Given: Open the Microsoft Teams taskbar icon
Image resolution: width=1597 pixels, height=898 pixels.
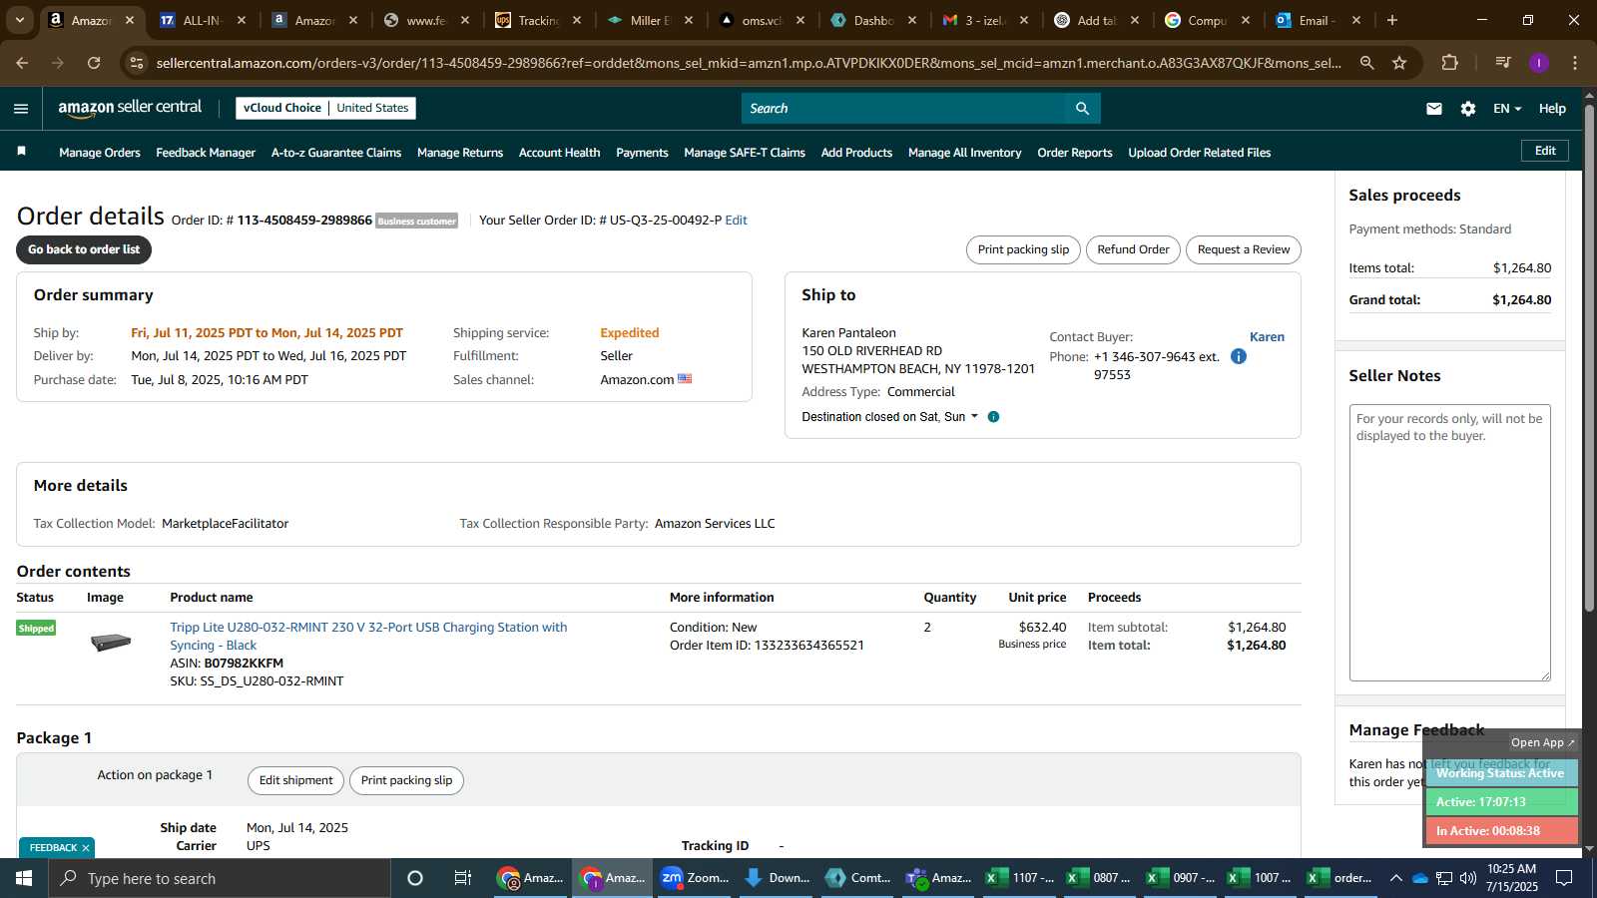Looking at the screenshot, I should 938,878.
